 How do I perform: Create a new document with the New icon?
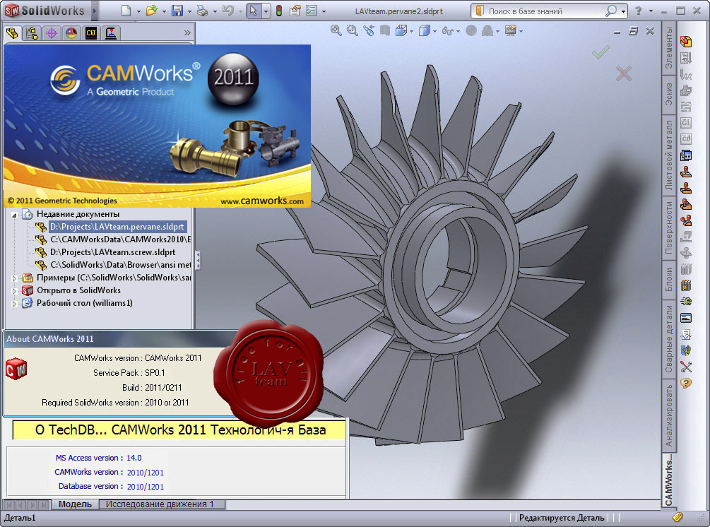[x=126, y=11]
